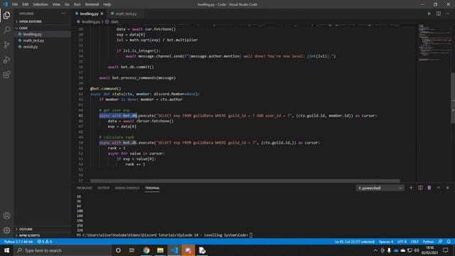Screen dimensions: 455x256
Task: Open the editor More Actions menu
Action: coord(448,14)
